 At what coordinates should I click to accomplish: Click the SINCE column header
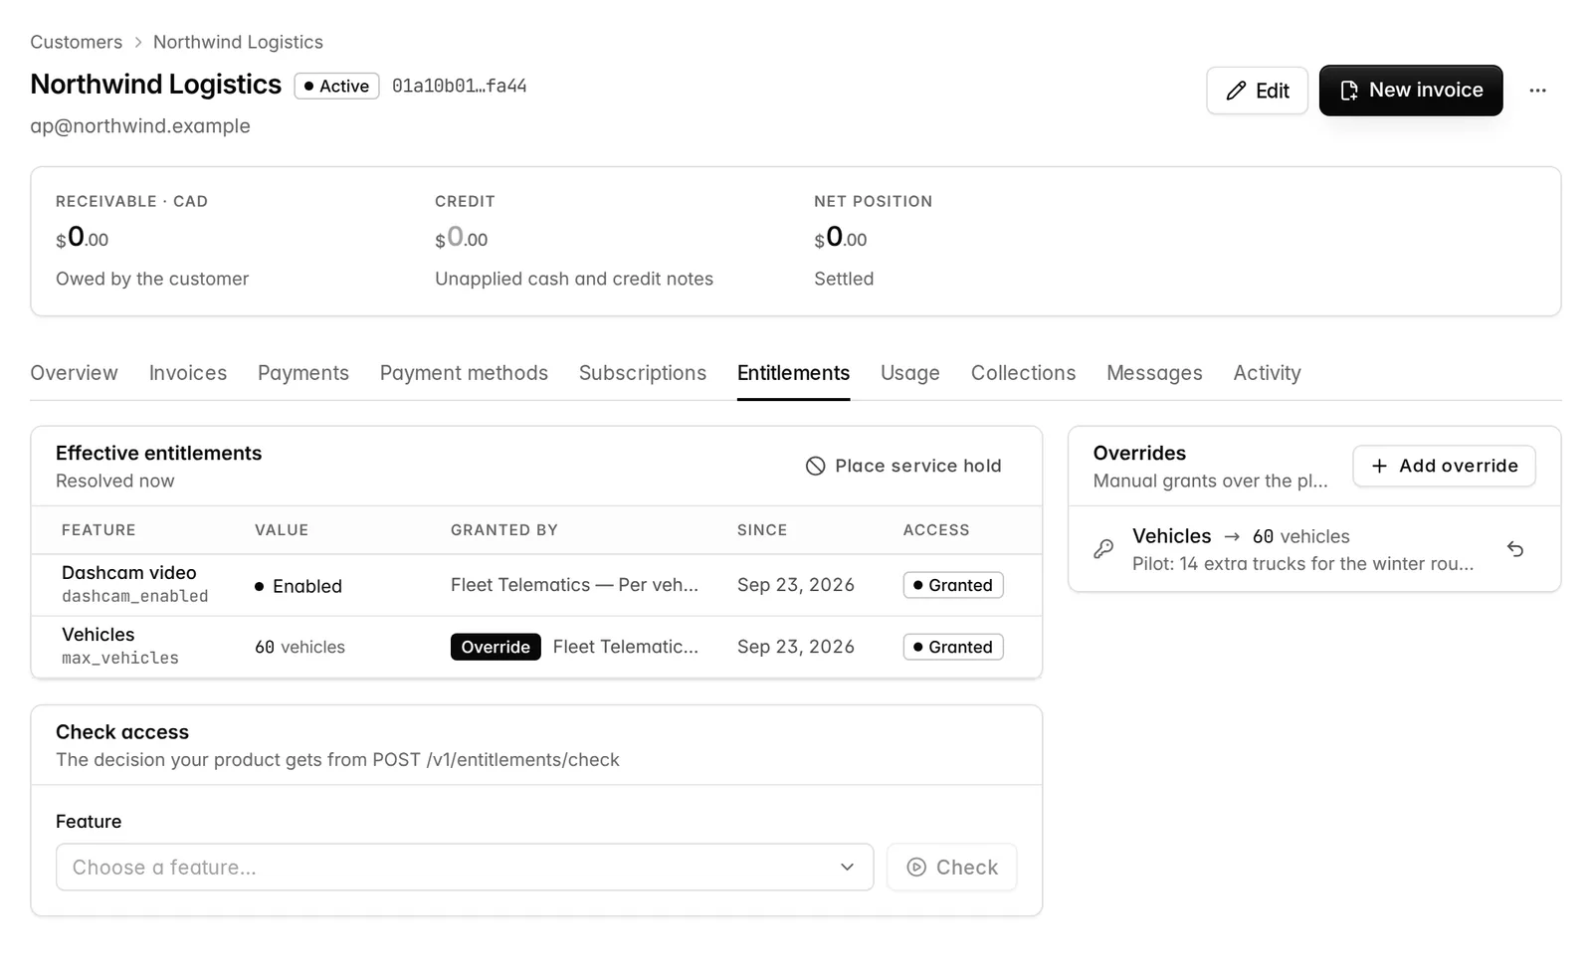coord(762,530)
